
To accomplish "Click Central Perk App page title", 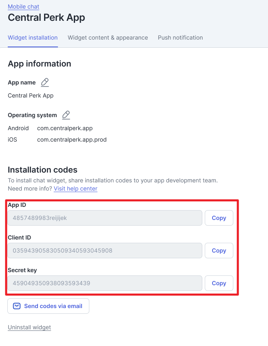I will (47, 18).
